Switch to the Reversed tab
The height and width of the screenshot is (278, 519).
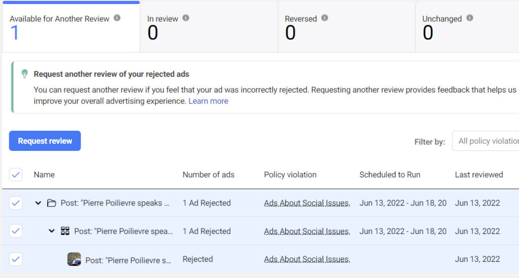pos(347,26)
